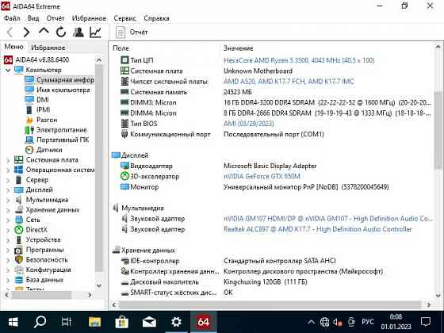444x333 pixels.
Task: Expand the Операционная система tree node
Action: click(x=8, y=170)
